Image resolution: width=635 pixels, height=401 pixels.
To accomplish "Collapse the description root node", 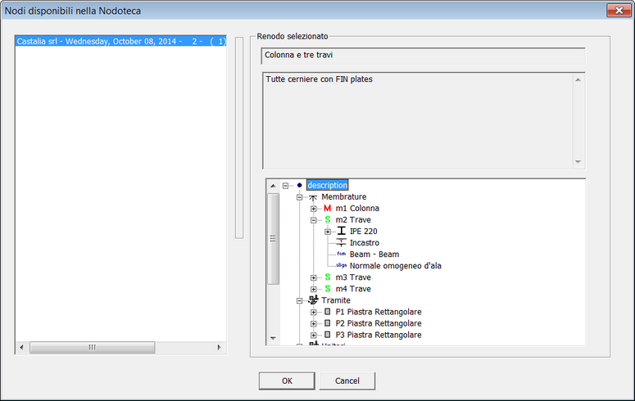I will (285, 186).
